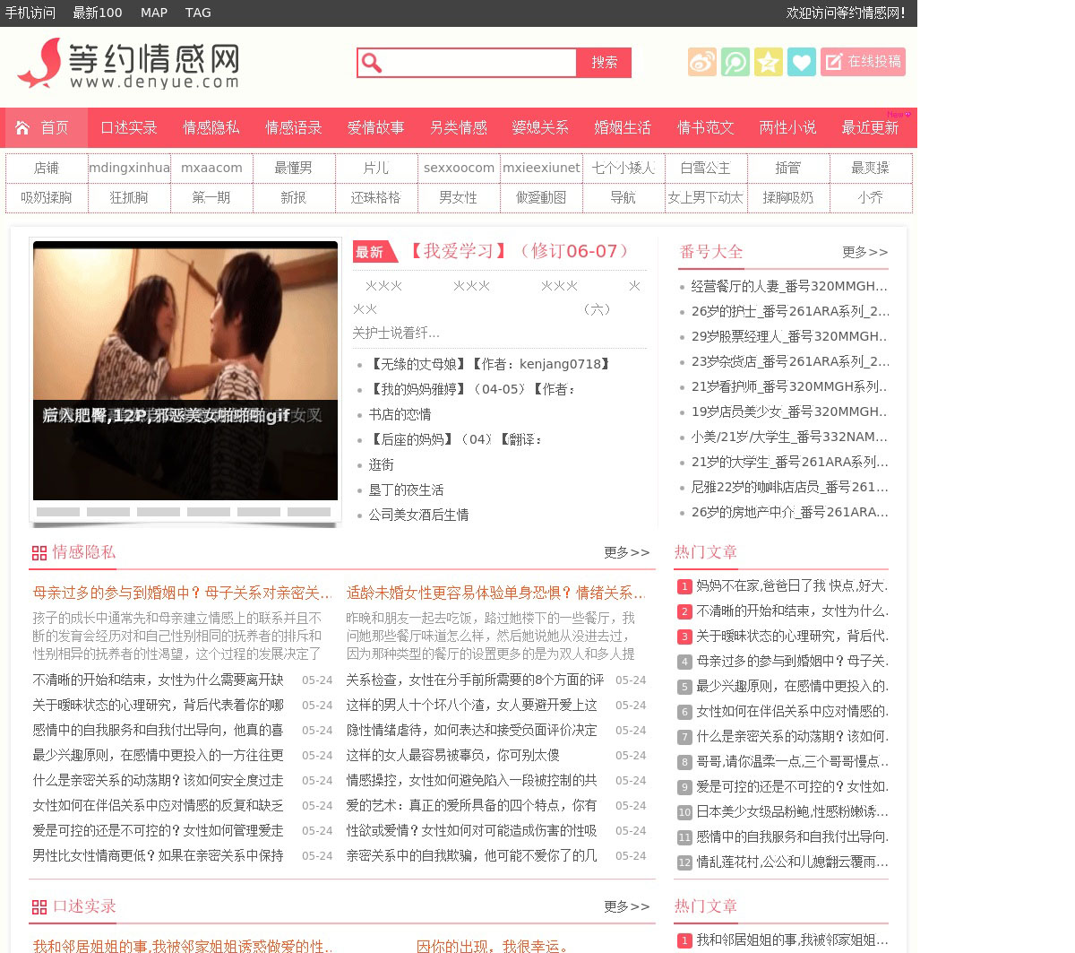The image size is (1075, 953).
Task: Open 更多>> next to 番号大全
Action: (864, 252)
